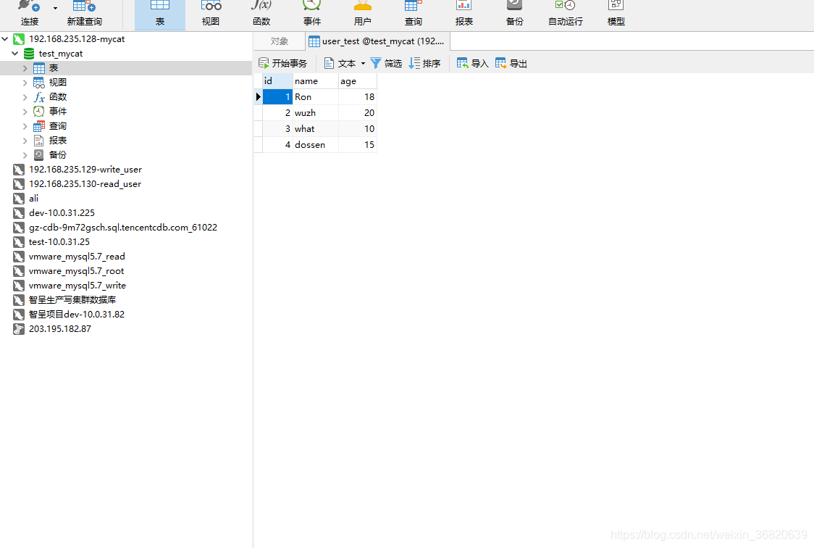
Task: Select the age column header
Action: [x=358, y=81]
